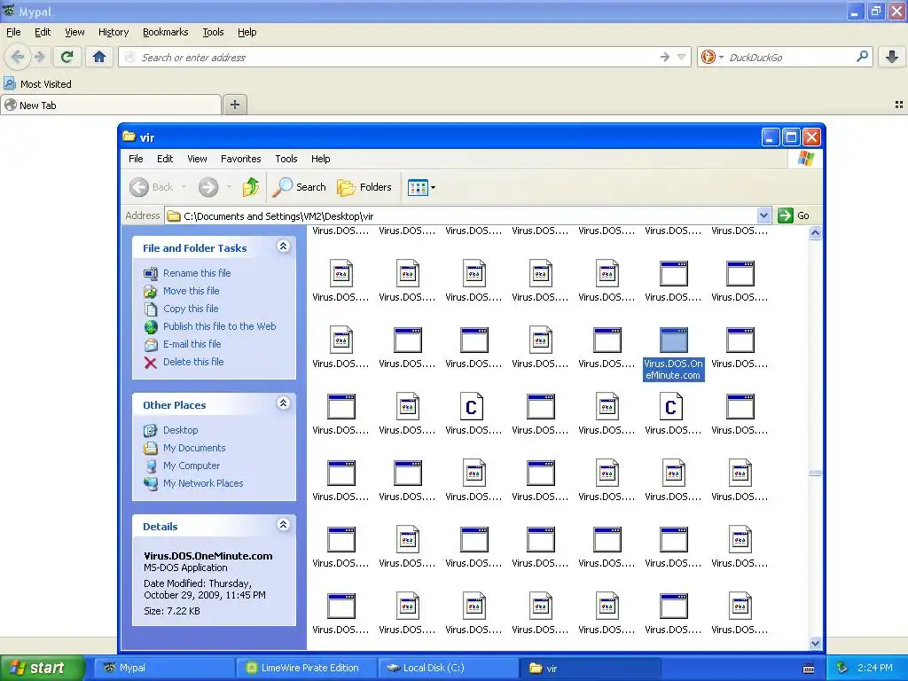Click the vir window vertical scrollbar thumb
Viewport: 908px width, 681px height.
click(x=815, y=474)
